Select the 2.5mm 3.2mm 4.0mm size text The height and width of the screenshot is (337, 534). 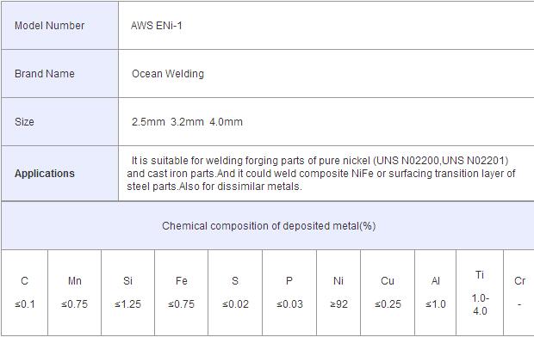(187, 122)
